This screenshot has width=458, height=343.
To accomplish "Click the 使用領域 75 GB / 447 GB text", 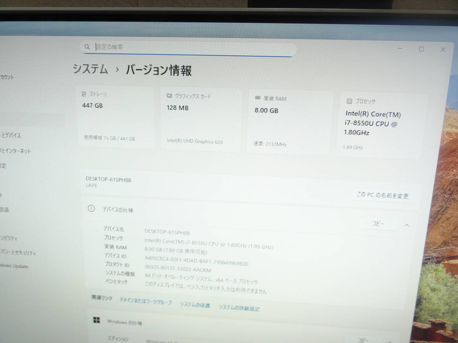I will 110,138.
